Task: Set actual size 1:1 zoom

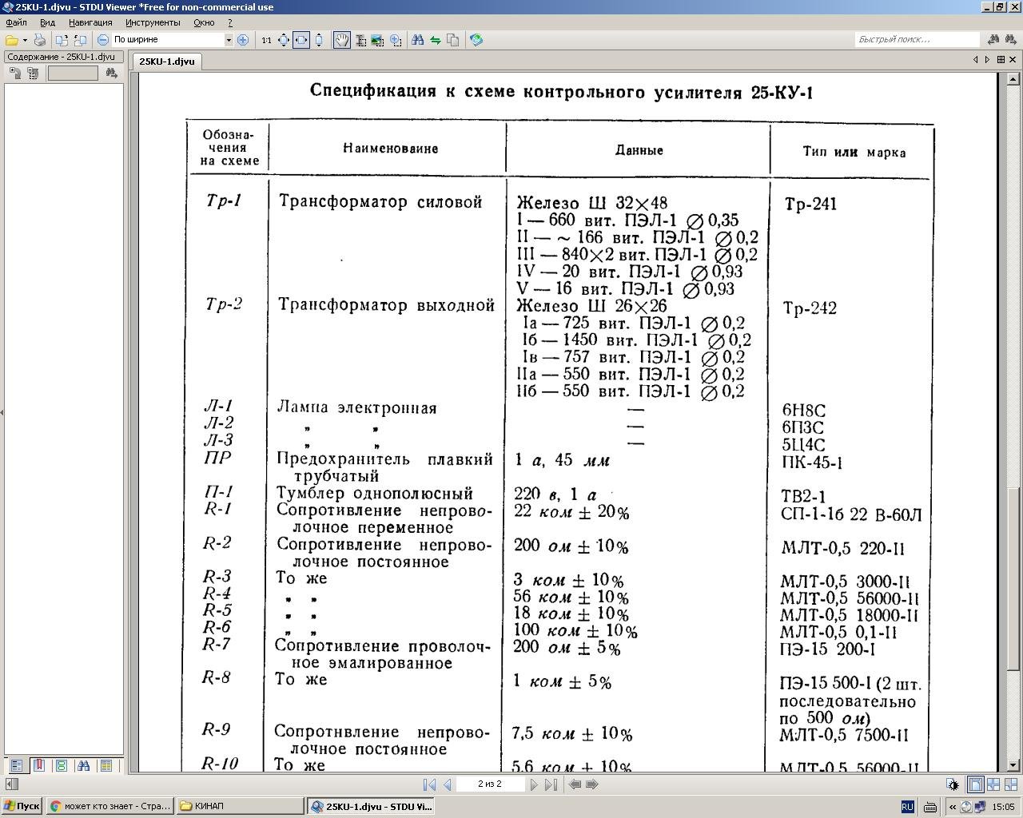Action: click(x=266, y=40)
